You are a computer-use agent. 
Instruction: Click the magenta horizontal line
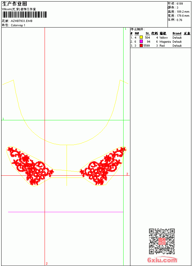click(66, 212)
